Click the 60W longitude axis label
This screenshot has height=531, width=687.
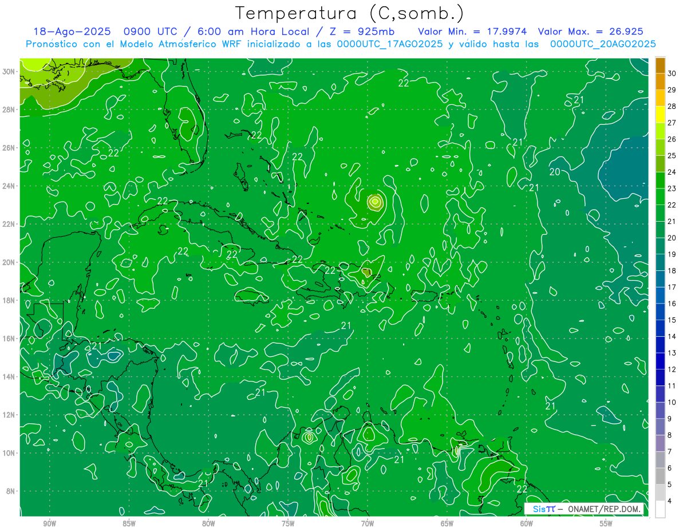[x=527, y=524]
